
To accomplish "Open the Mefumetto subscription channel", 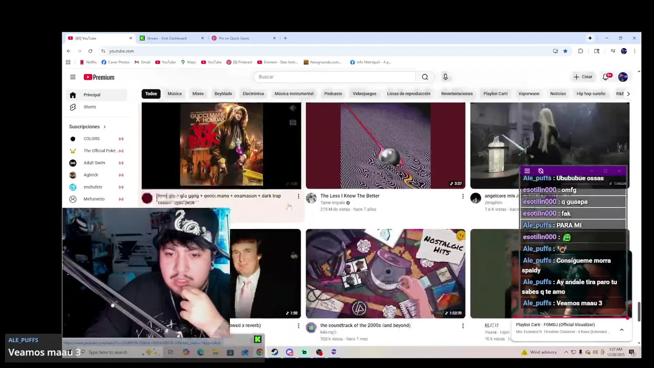I will (x=97, y=199).
